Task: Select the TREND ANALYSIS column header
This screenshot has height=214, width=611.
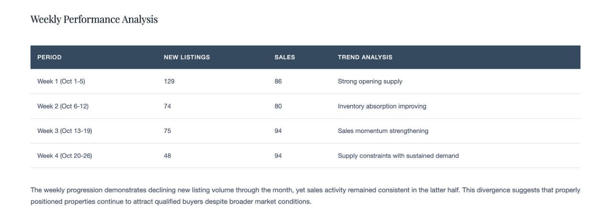Action: 365,57
